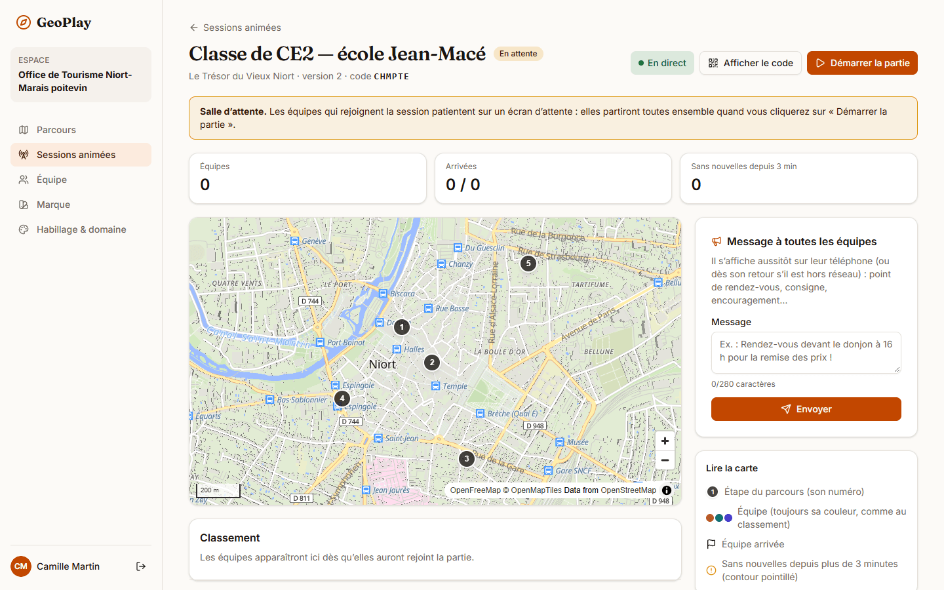
Task: Click the Lire la carte heading
Action: [x=732, y=468]
